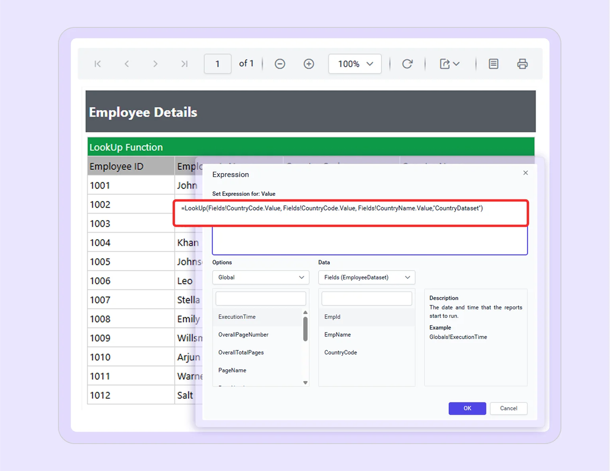610x471 pixels.
Task: Select ExecutionTime from the Global list
Action: (x=237, y=317)
